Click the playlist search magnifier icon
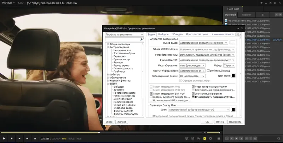 pos(279,138)
